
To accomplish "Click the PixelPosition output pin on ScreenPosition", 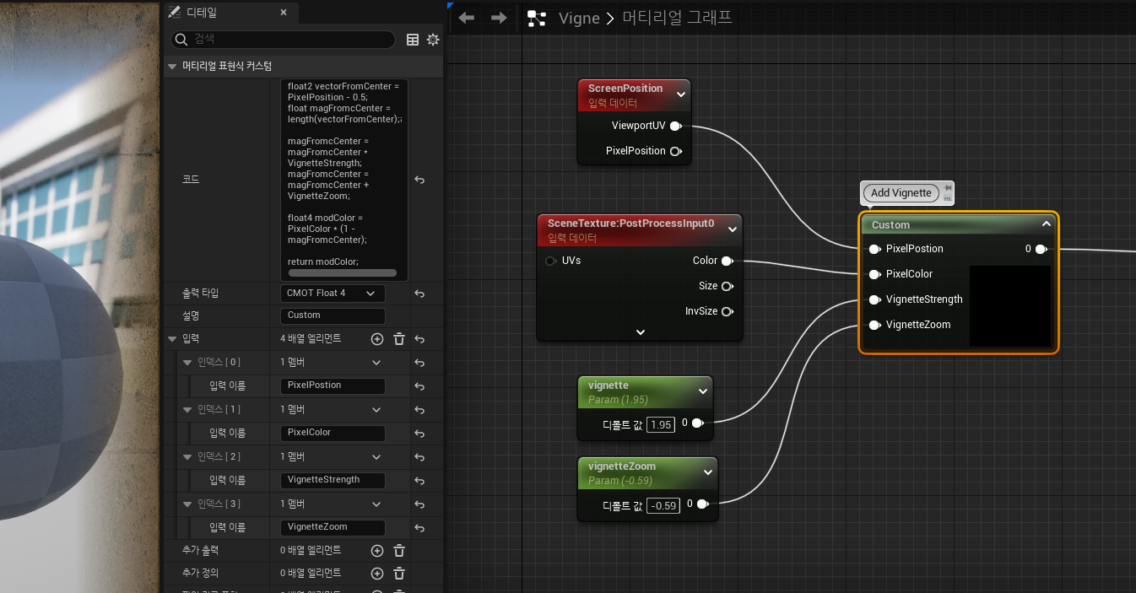I will click(676, 151).
